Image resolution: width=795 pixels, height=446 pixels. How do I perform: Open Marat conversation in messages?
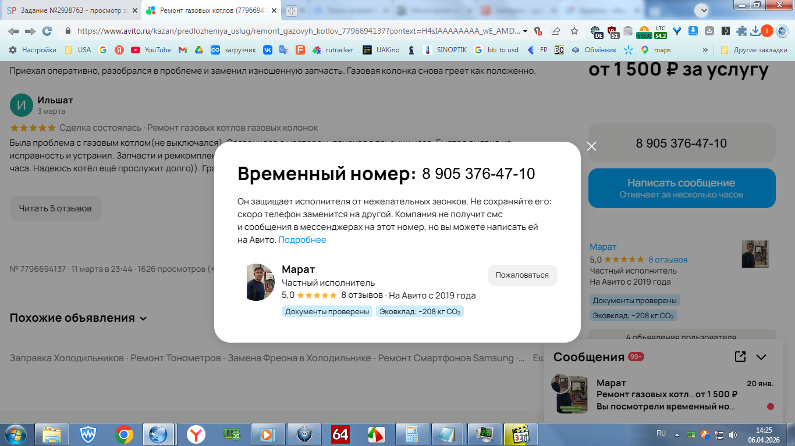tap(665, 394)
